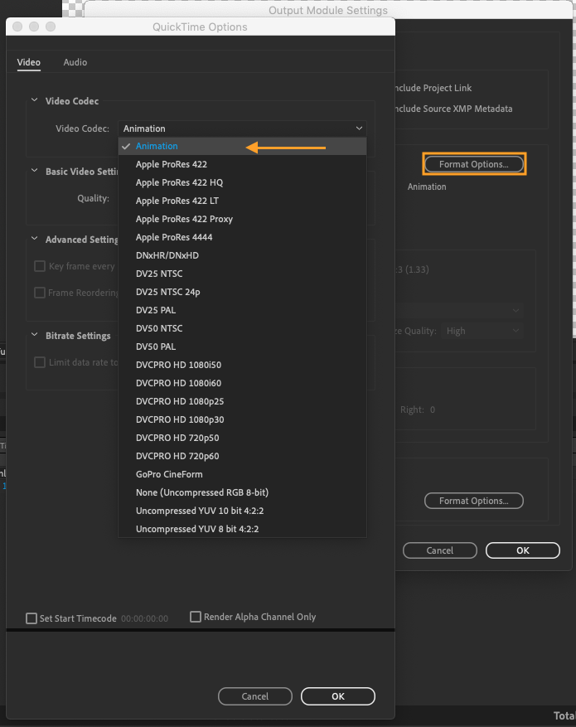Switch to the Audio tab
This screenshot has width=576, height=727.
(x=75, y=62)
